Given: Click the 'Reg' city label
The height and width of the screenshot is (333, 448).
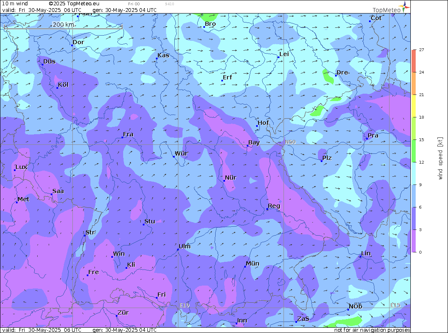Looking at the screenshot, I should [x=274, y=206].
